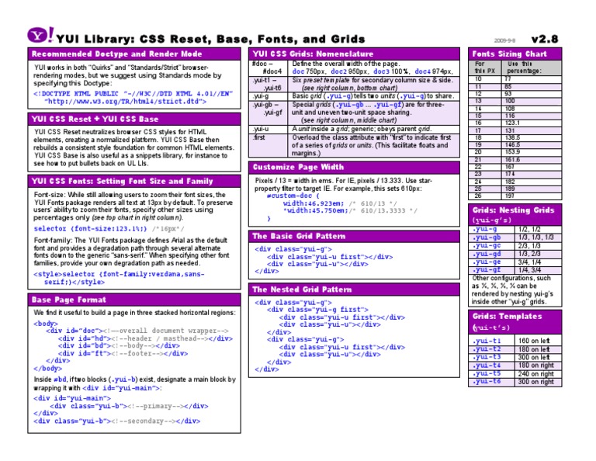The height and width of the screenshot is (461, 596).
Task: Click the 'Use this percentage' column header
Action: [x=531, y=68]
